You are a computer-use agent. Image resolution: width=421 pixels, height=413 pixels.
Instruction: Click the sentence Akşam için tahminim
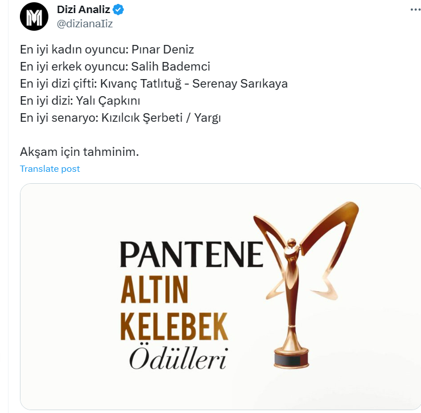tap(80, 152)
